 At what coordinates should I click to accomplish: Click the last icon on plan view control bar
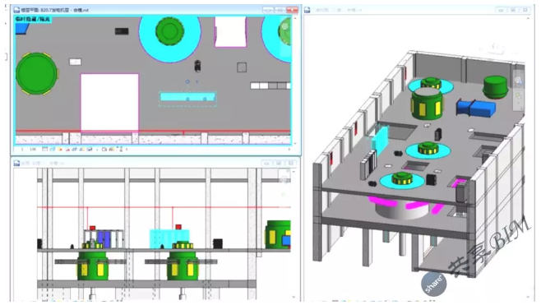[x=120, y=149]
